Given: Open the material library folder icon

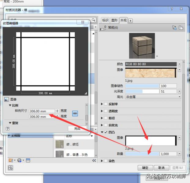Looking at the screenshot, I should point(11,160).
